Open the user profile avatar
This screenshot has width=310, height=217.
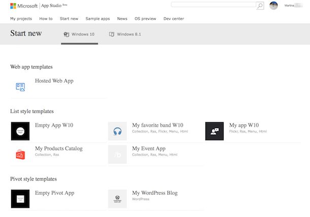point(273,6)
